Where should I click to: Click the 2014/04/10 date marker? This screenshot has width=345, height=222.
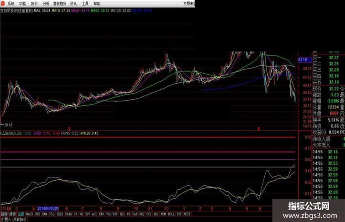click(48, 209)
